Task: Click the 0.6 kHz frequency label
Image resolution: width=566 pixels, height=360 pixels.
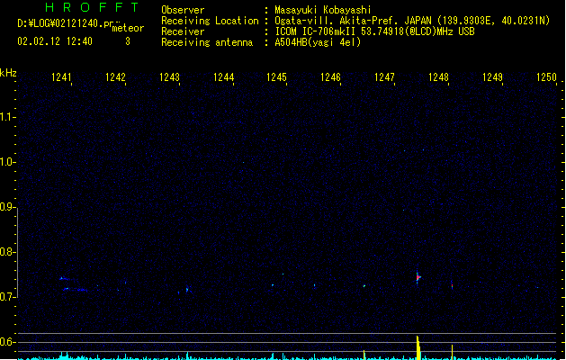Action: [x=7, y=342]
